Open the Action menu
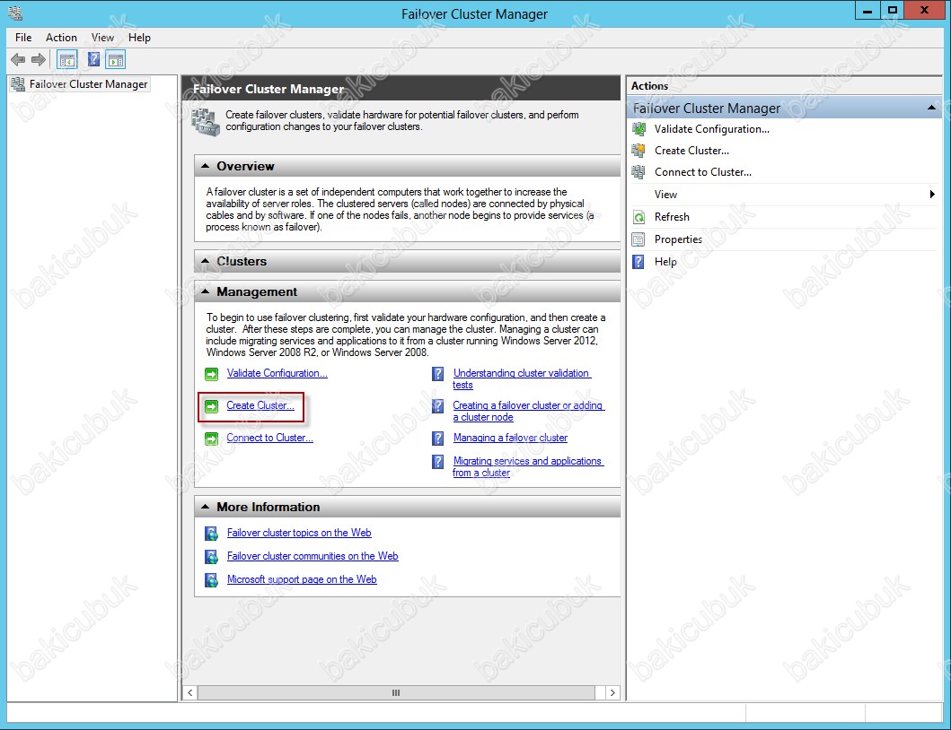This screenshot has width=951, height=730. 61,38
